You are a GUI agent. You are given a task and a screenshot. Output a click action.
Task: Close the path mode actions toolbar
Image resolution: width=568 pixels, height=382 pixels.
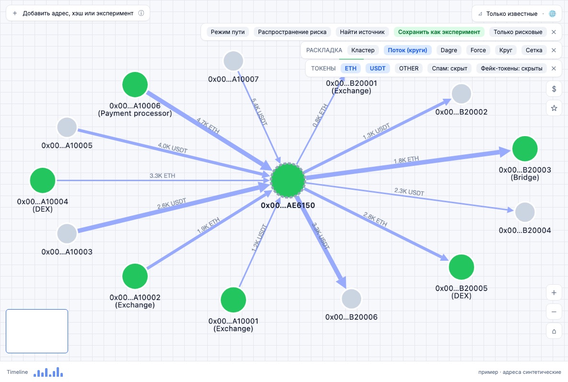pyautogui.click(x=554, y=32)
